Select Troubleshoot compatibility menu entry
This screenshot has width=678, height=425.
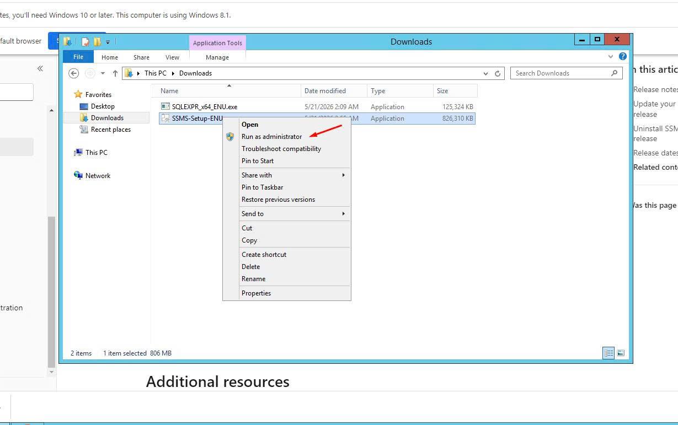pyautogui.click(x=281, y=149)
